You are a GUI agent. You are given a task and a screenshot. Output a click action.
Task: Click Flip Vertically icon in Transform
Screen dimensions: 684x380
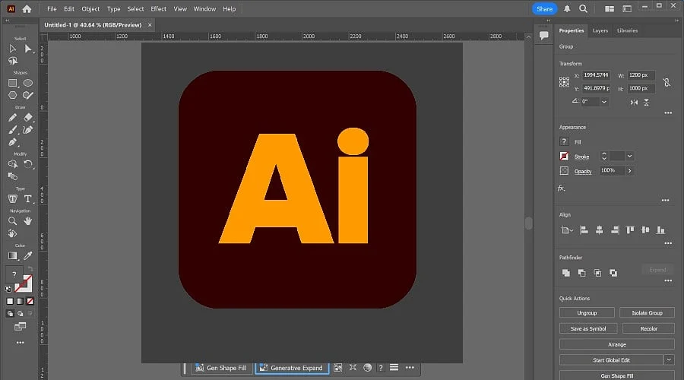(647, 102)
